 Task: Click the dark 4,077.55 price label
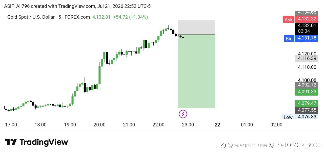tap(306, 110)
